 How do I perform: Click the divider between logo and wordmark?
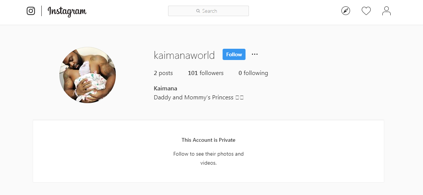(41, 11)
